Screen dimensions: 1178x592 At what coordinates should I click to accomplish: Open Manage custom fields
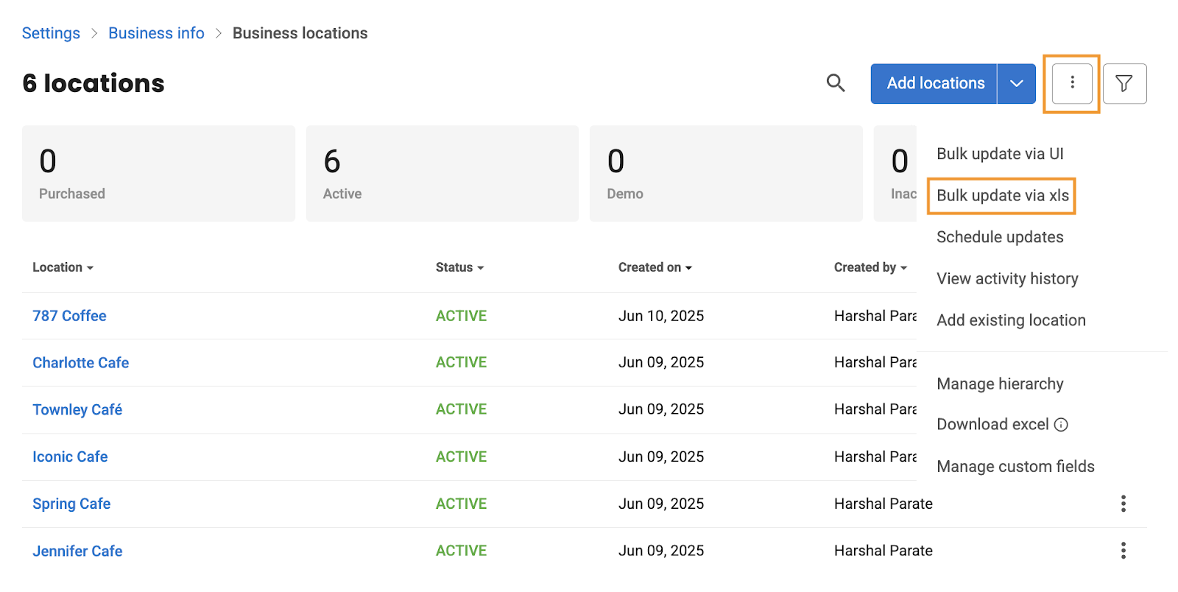tap(1015, 466)
